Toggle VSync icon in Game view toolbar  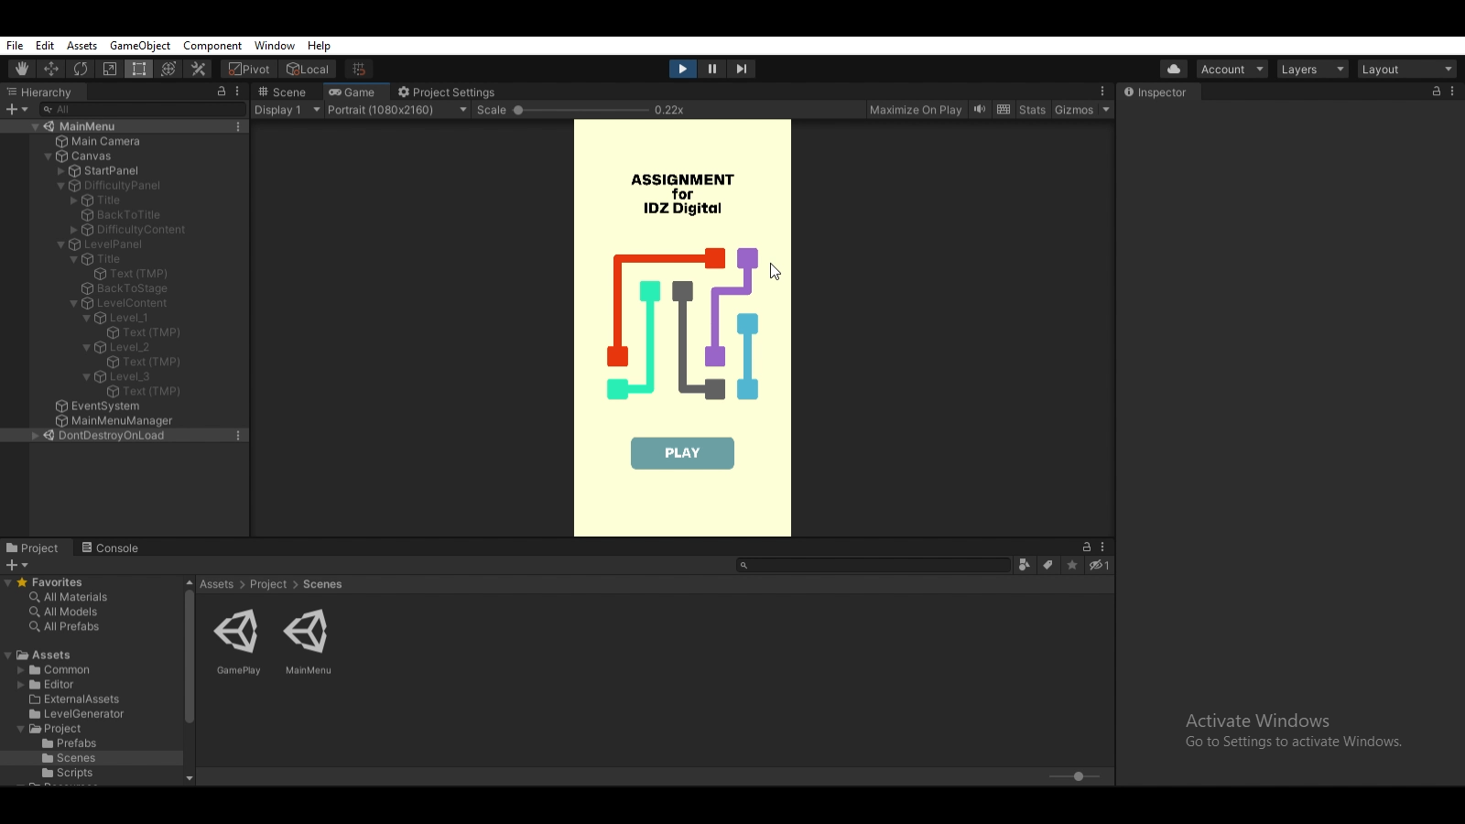click(x=1004, y=109)
